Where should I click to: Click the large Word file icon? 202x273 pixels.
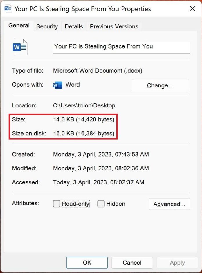tap(20, 47)
